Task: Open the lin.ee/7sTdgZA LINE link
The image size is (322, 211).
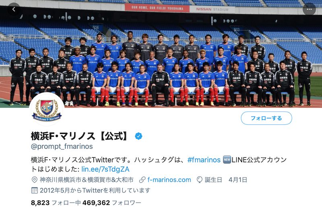Action: point(105,169)
